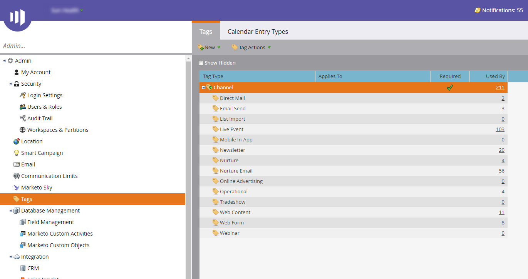Open the Login Settings keys icon

click(22, 95)
